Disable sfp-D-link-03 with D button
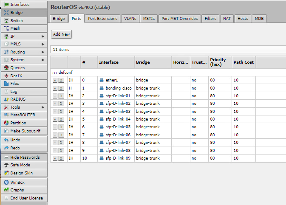This screenshot has height=205, width=286. pyautogui.click(x=61, y=112)
